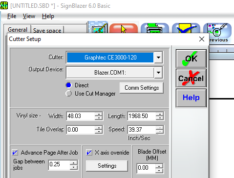
Task: Increase the Gap between jobs value
Action: 74,162
